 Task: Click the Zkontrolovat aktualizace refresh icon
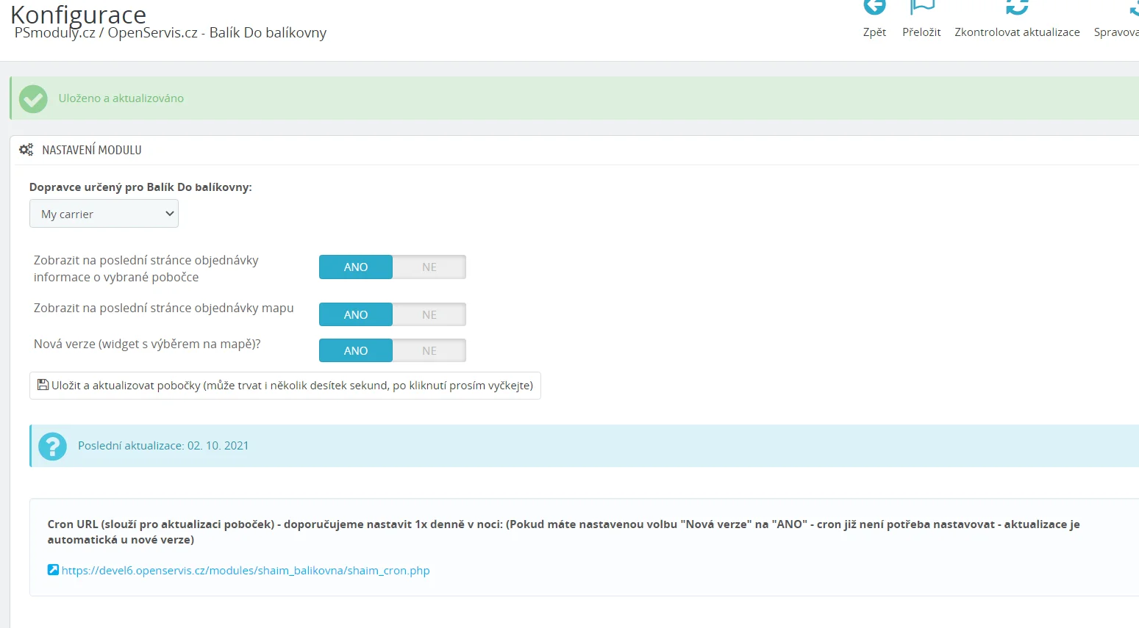coord(1017,7)
